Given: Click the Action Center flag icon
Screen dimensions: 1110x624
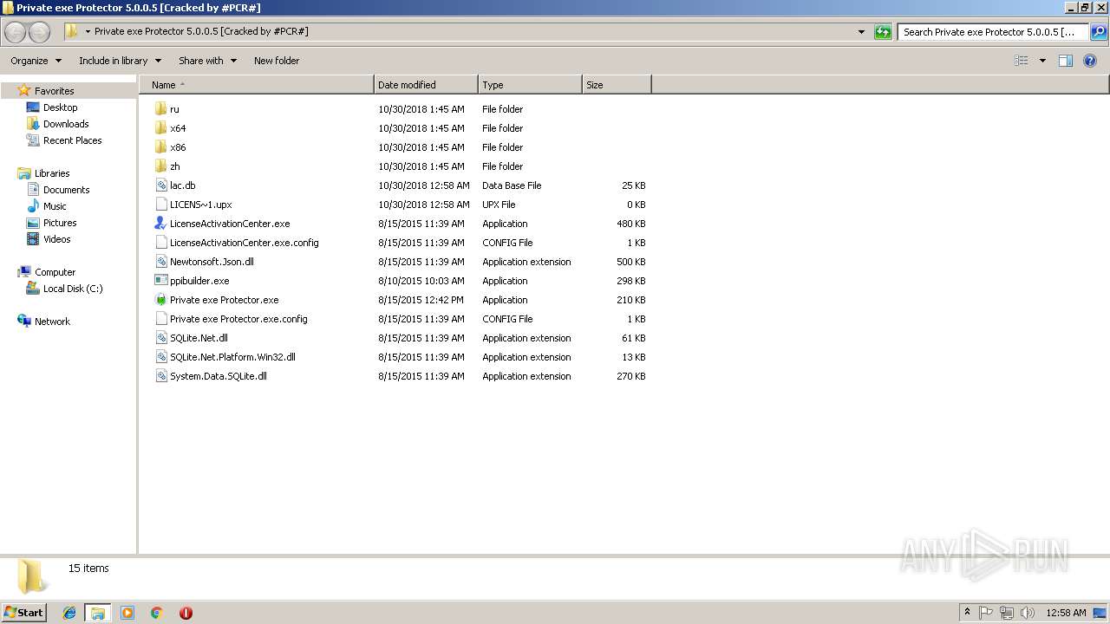Looking at the screenshot, I should pos(986,613).
